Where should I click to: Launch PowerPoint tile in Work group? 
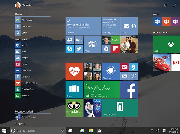pos(166,21)
